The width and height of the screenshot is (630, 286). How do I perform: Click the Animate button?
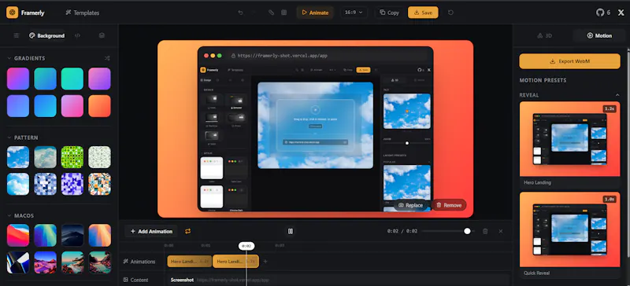click(x=316, y=13)
